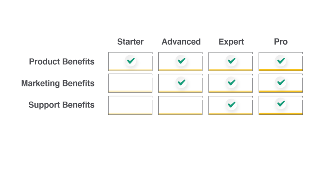Viewport: 315px width, 177px height.
Task: Click the Advanced Product Benefits checkmark
Action: pos(181,61)
